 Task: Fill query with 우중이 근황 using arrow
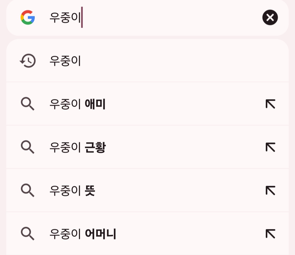click(270, 147)
